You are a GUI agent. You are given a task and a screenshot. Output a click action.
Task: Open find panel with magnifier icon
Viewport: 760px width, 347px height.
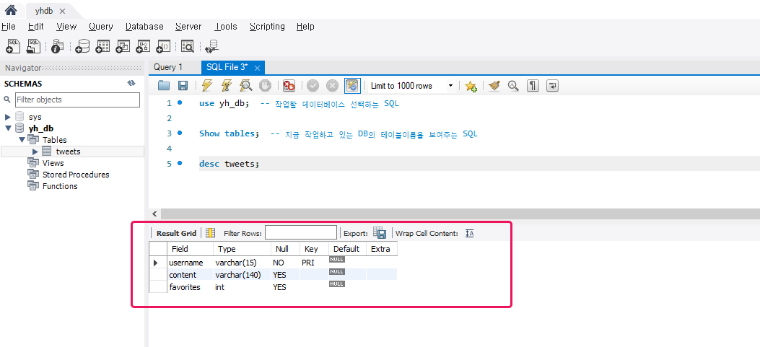tap(513, 86)
